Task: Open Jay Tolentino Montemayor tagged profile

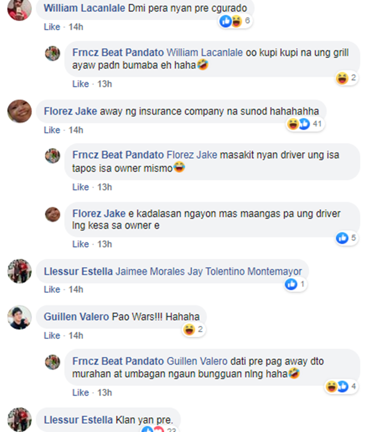Action: coord(245,271)
